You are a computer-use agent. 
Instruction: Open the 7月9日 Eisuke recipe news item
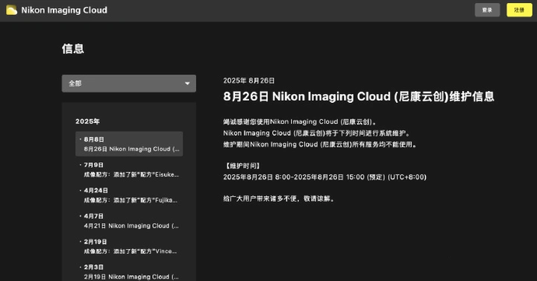[129, 170]
